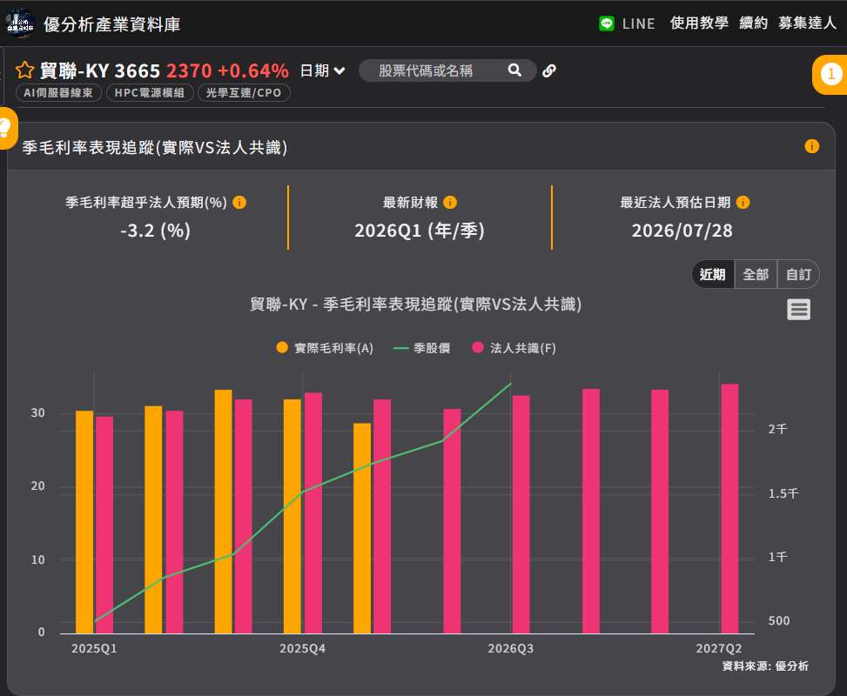Focus the 股票代碼或名稱 search field
The image size is (847, 696).
coord(432,70)
